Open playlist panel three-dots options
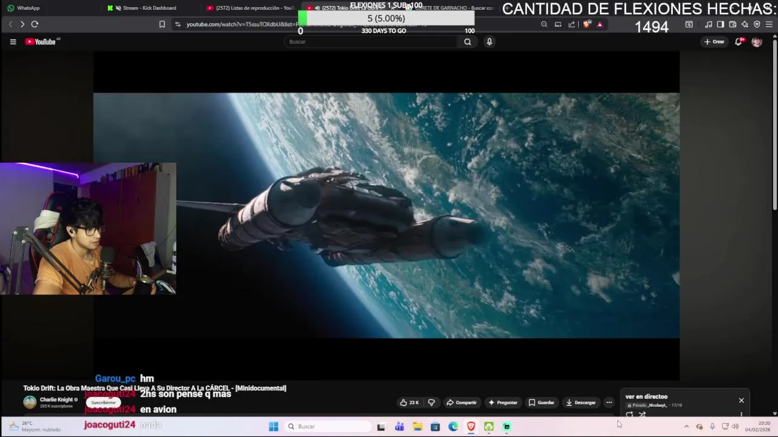The image size is (778, 437). point(742,415)
